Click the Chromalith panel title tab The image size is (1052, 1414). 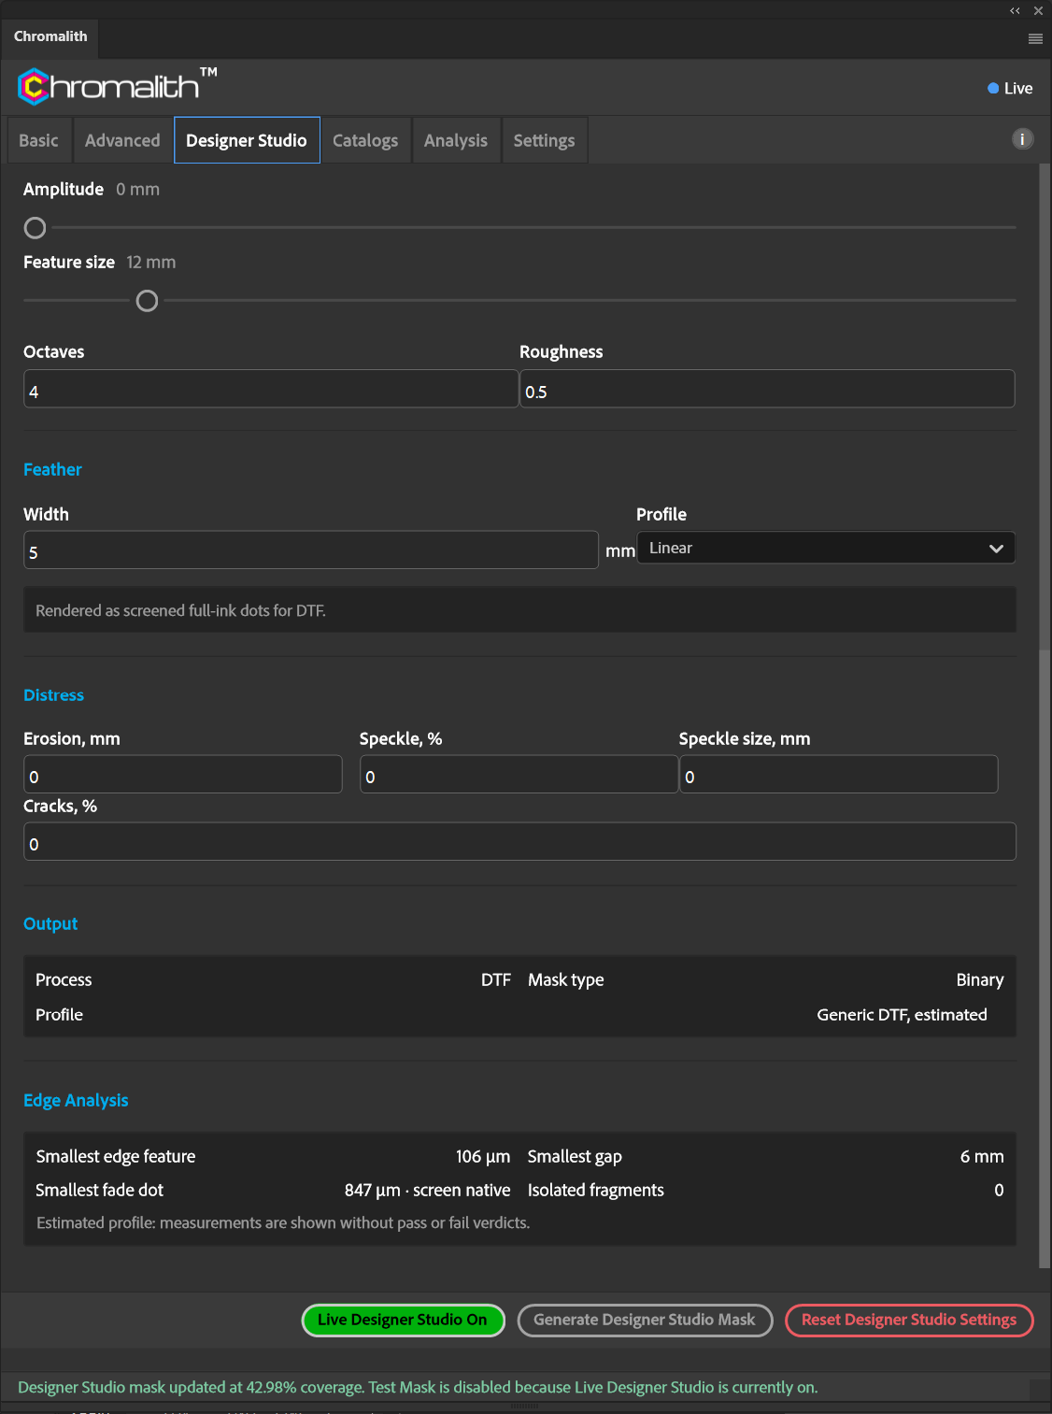coord(50,36)
